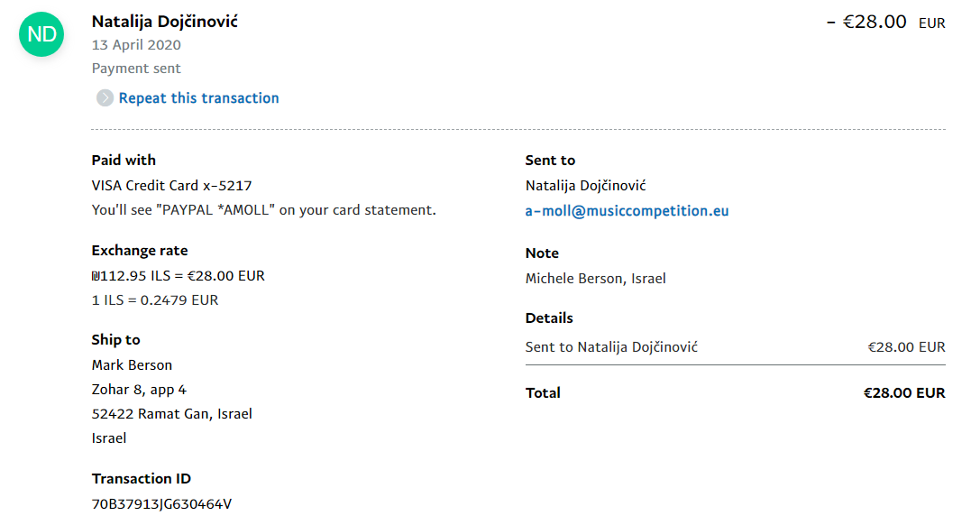
Task: Click the Sent to Natalija Dojčinović details row
Action: (x=611, y=347)
